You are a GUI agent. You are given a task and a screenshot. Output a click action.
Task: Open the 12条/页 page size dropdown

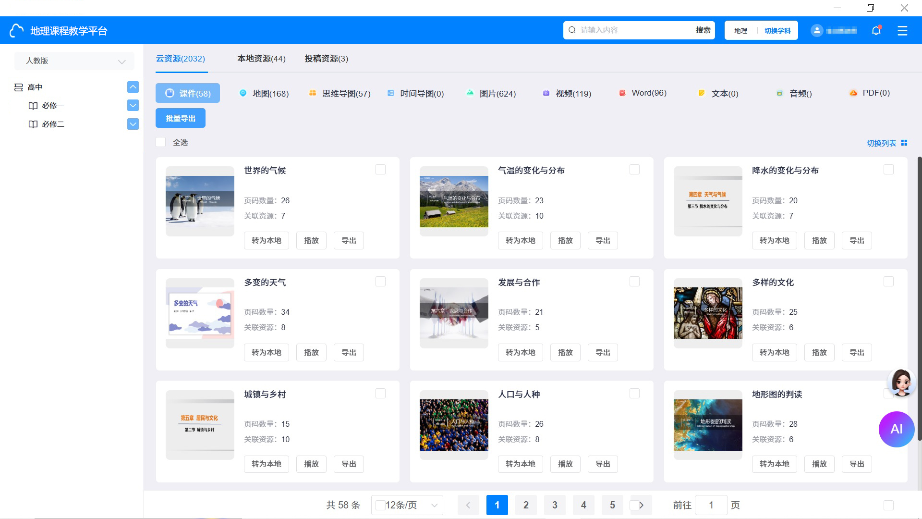[x=407, y=505]
